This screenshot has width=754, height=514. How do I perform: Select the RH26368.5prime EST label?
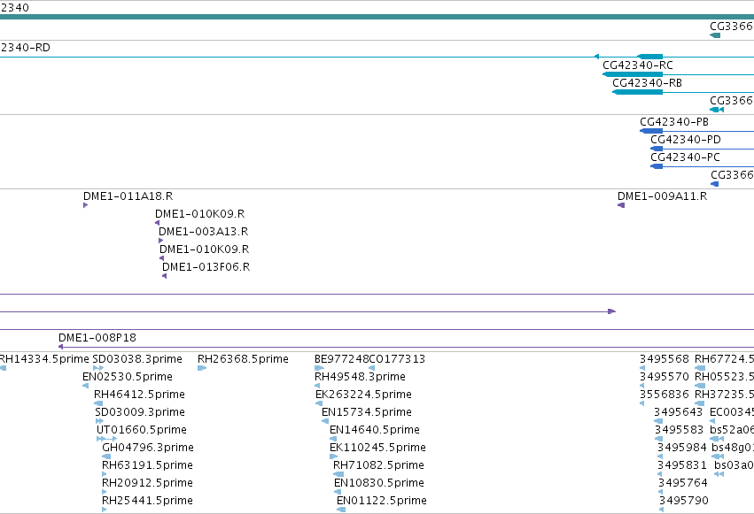[243, 359]
